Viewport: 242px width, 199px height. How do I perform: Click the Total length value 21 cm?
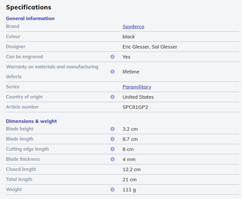tap(130, 180)
